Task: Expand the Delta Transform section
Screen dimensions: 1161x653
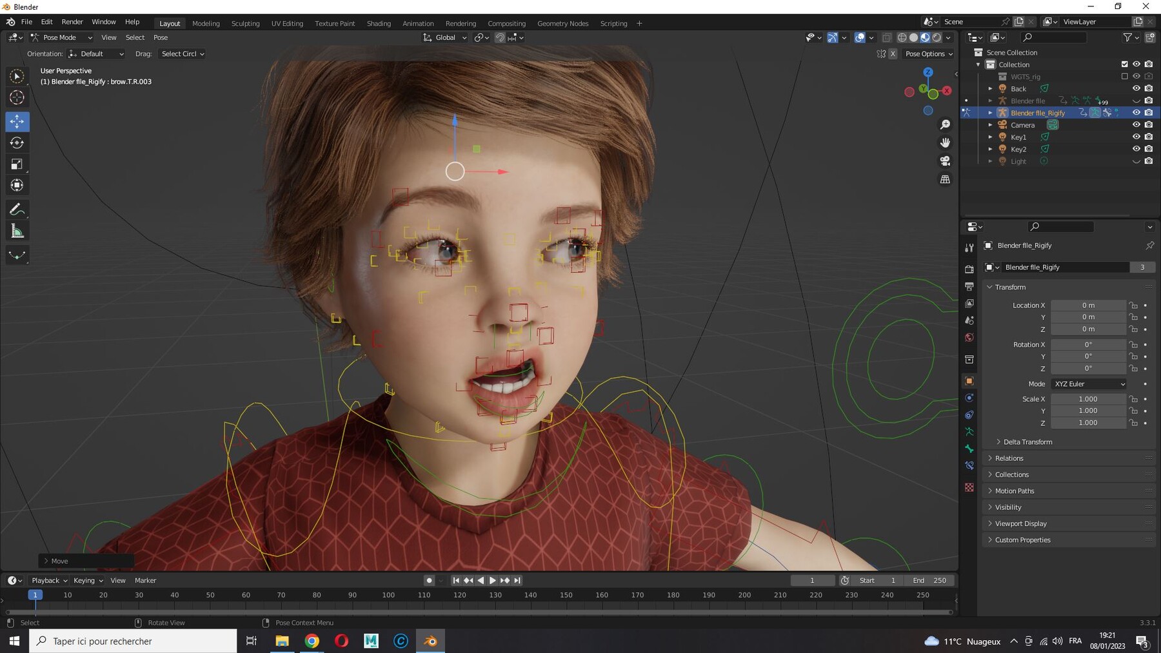Action: click(x=1027, y=442)
